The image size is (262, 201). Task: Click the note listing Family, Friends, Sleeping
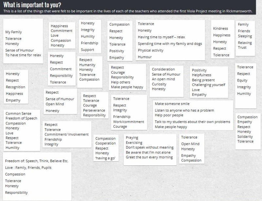pyautogui.click(x=245, y=38)
